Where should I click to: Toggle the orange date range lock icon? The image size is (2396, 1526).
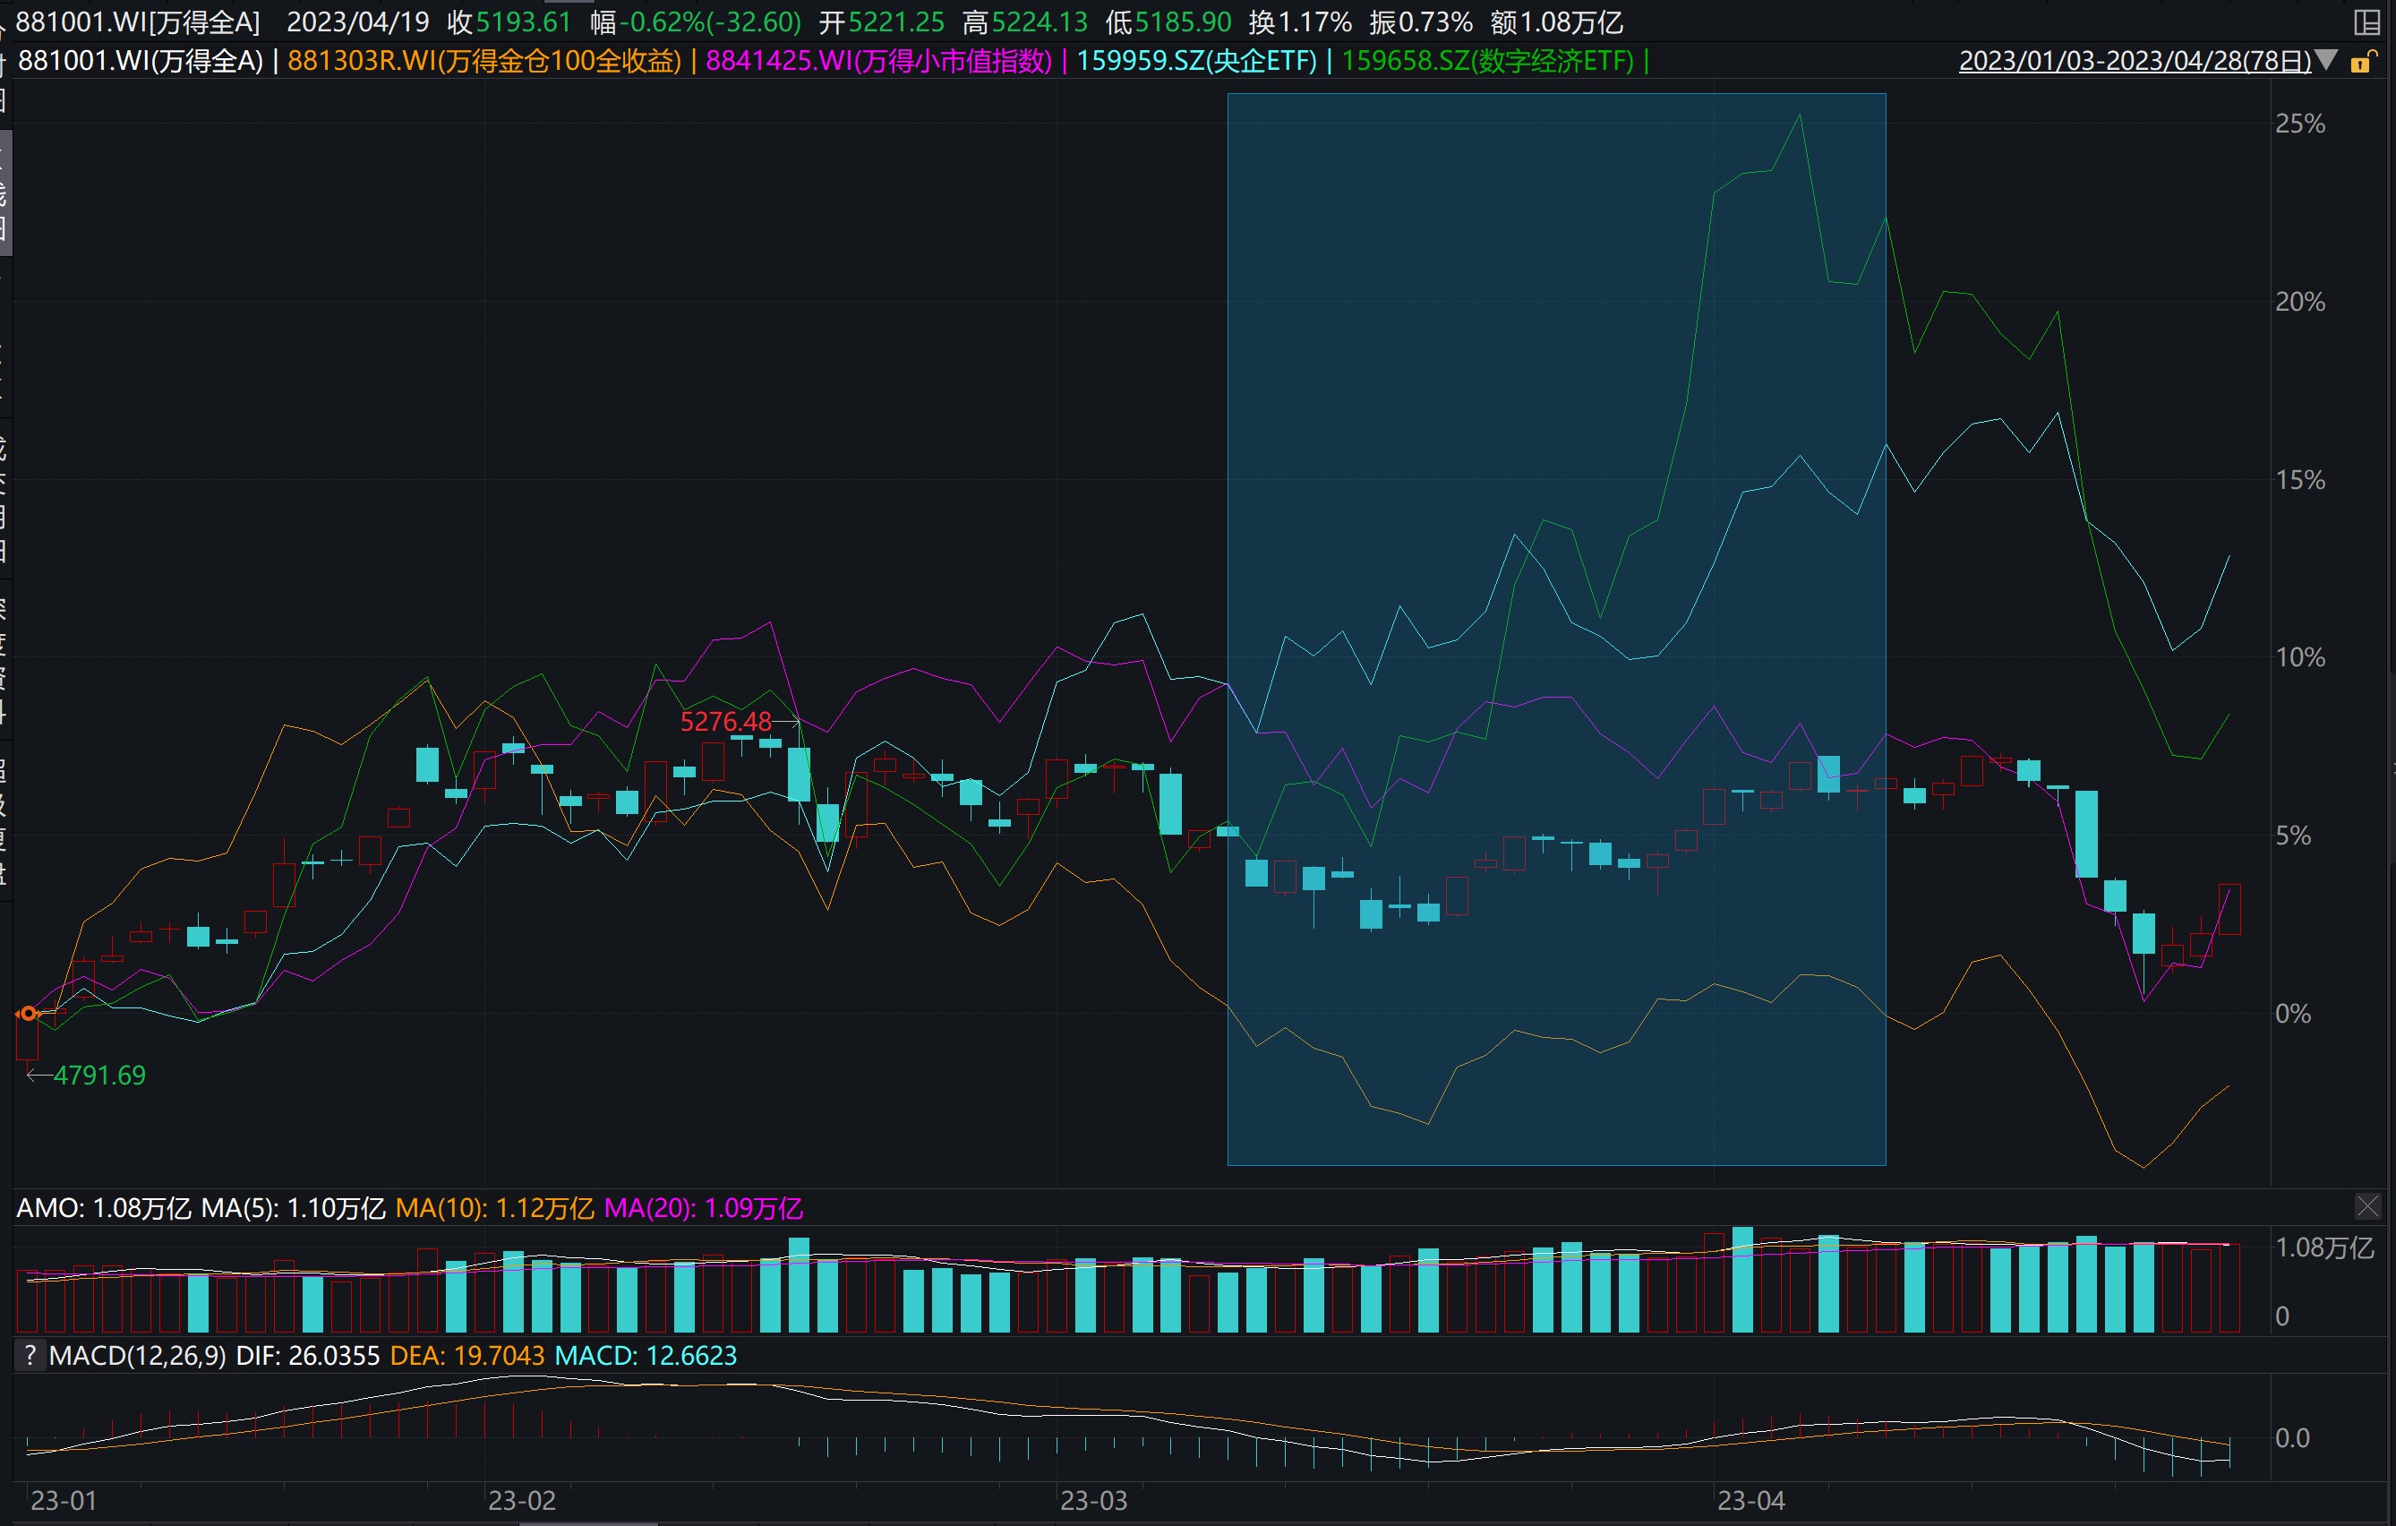point(2360,63)
